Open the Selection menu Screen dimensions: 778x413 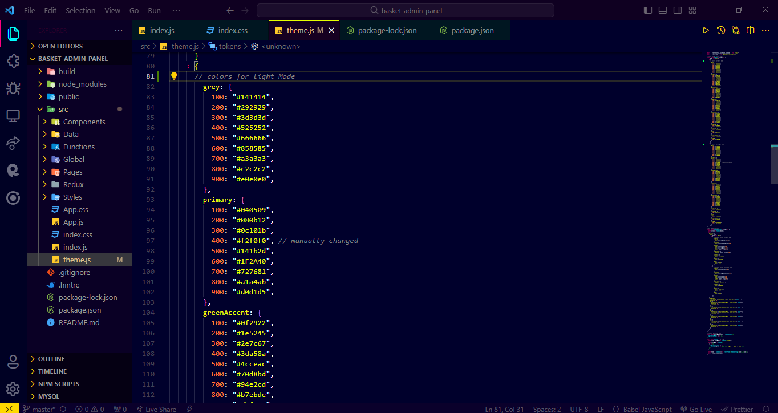[x=80, y=10]
